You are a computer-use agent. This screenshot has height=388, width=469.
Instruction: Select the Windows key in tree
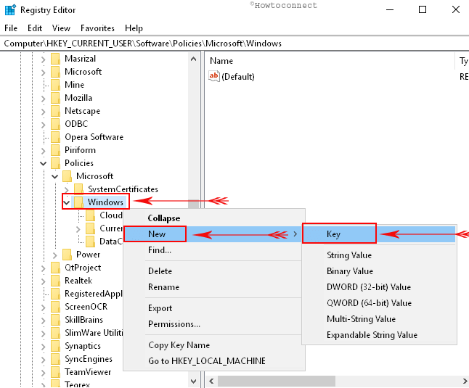[x=105, y=202]
